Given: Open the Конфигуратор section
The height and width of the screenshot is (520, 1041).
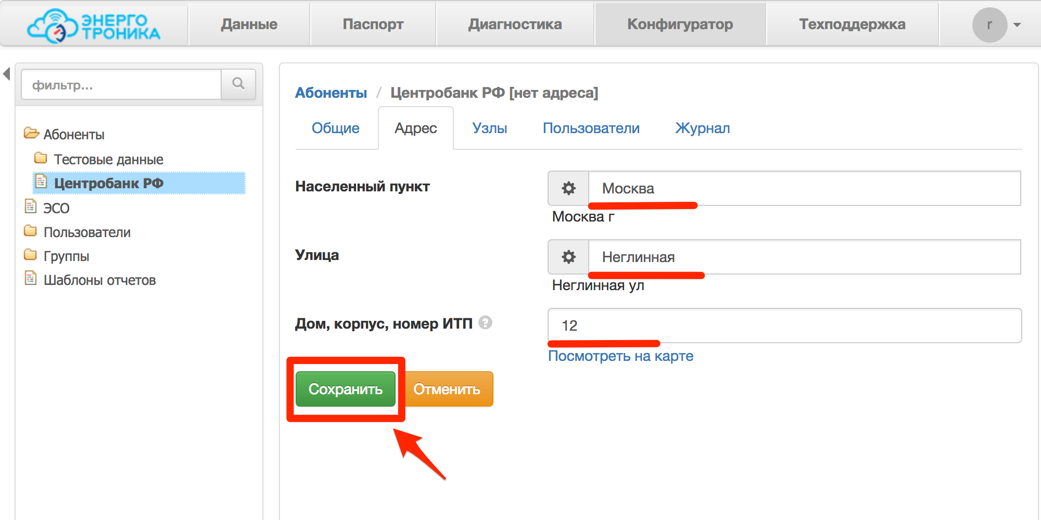Looking at the screenshot, I should pos(680,24).
